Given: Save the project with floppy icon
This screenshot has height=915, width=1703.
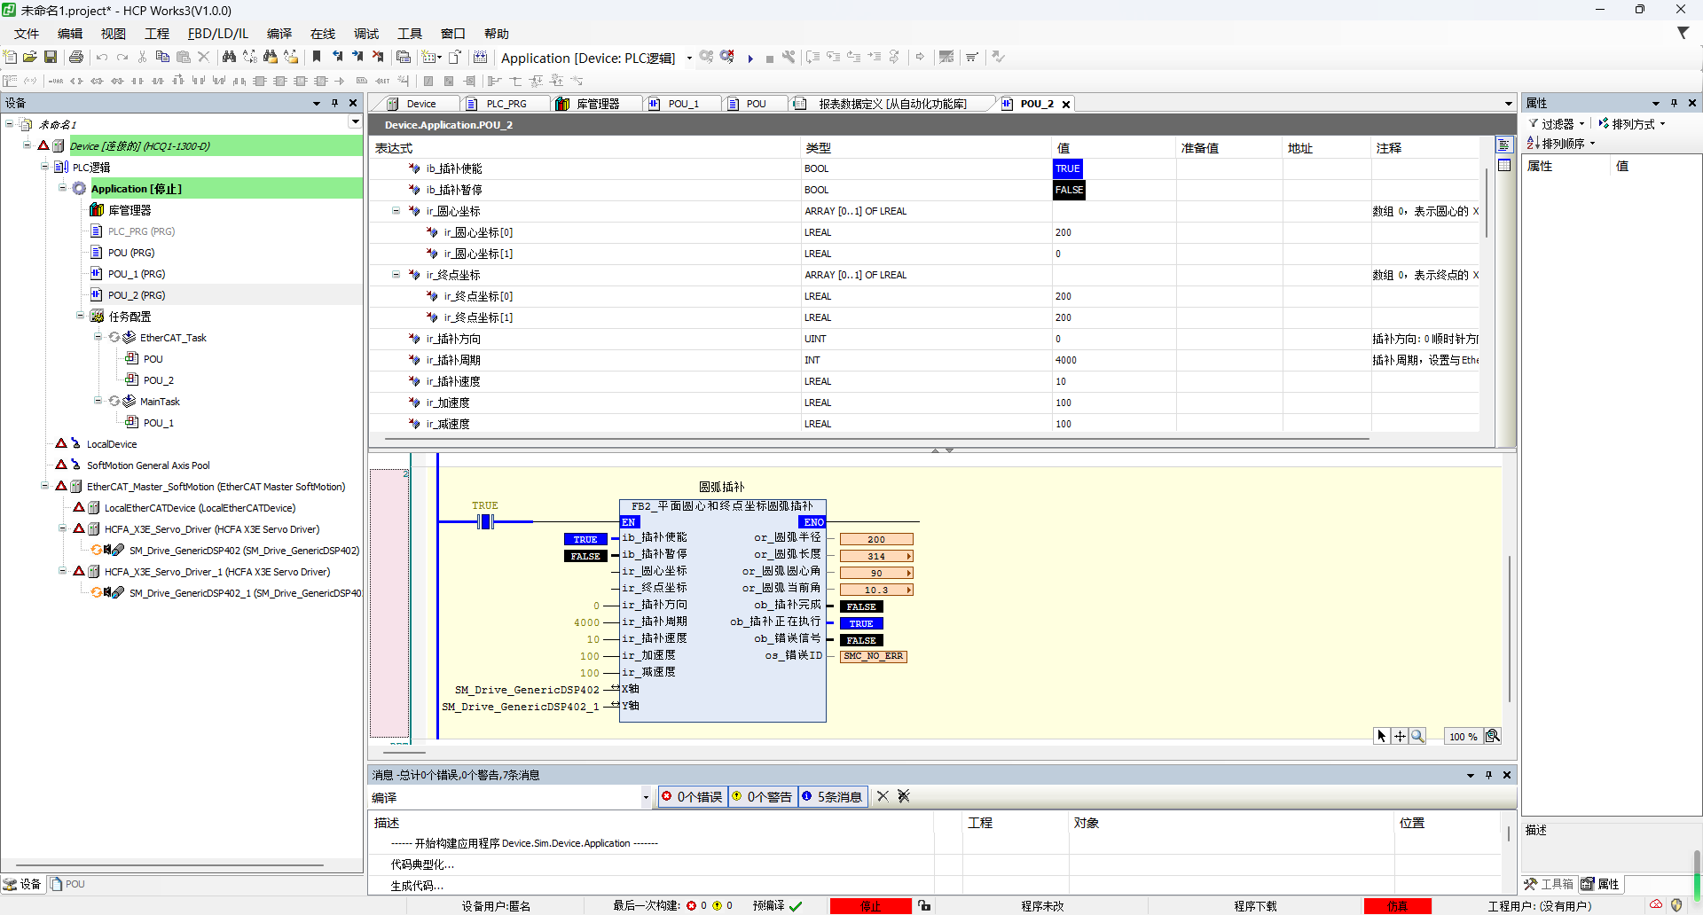Looking at the screenshot, I should click(51, 57).
